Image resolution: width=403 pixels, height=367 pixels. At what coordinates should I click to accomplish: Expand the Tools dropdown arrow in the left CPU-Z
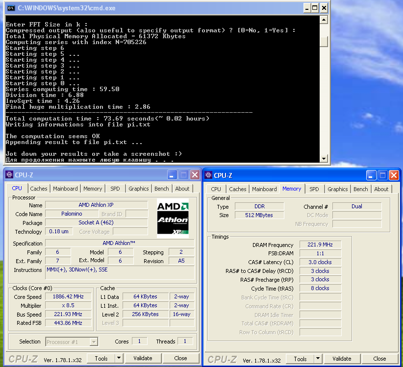tap(119, 358)
